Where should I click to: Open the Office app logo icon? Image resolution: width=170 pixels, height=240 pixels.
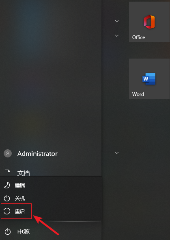click(x=149, y=22)
